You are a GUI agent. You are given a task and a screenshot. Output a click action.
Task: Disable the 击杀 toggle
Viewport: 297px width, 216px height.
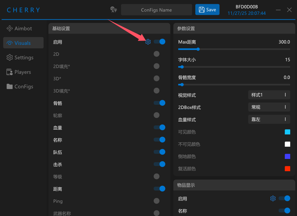pyautogui.click(x=159, y=164)
